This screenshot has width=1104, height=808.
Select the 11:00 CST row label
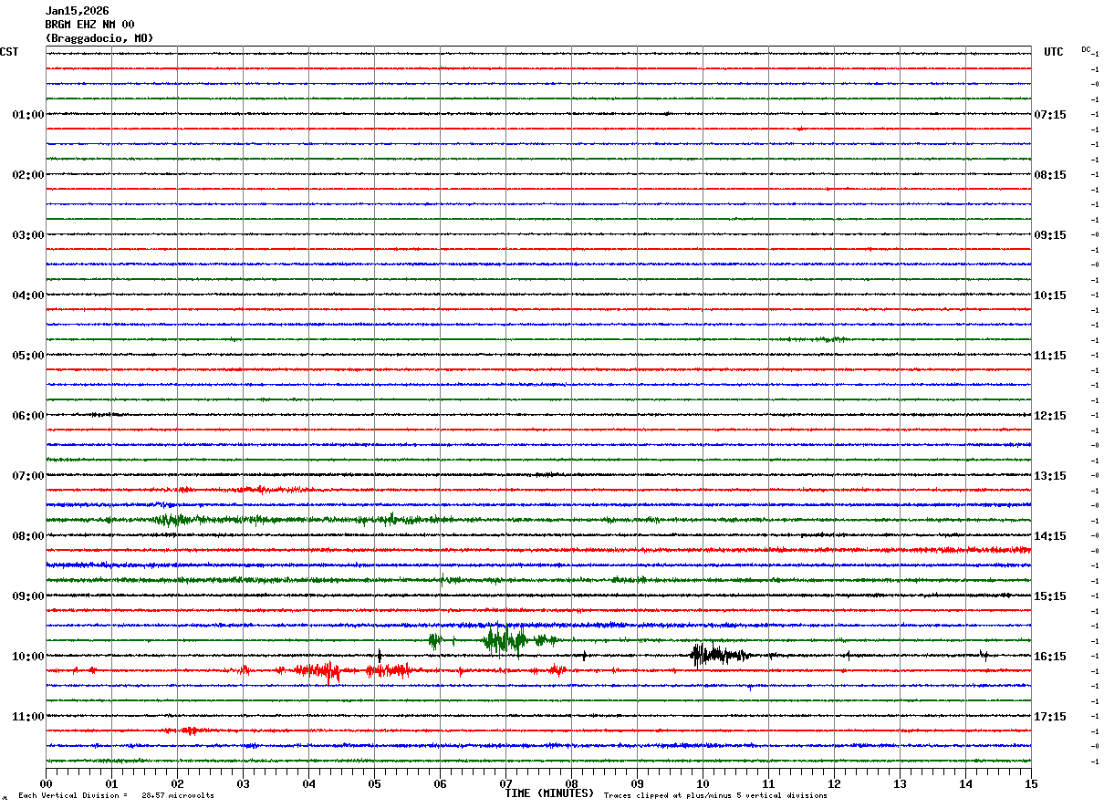[x=28, y=717]
